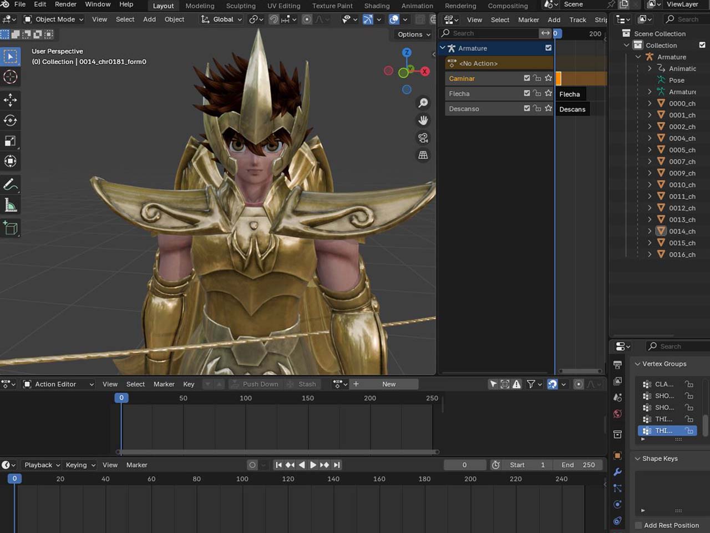Select the Flecha NLA track

(x=498, y=93)
